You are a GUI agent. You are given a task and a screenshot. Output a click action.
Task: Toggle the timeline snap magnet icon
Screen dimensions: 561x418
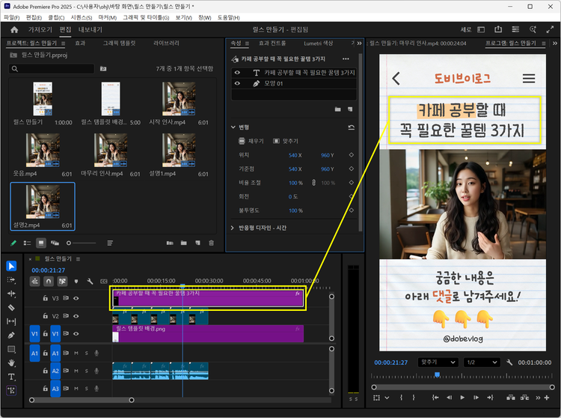49,282
